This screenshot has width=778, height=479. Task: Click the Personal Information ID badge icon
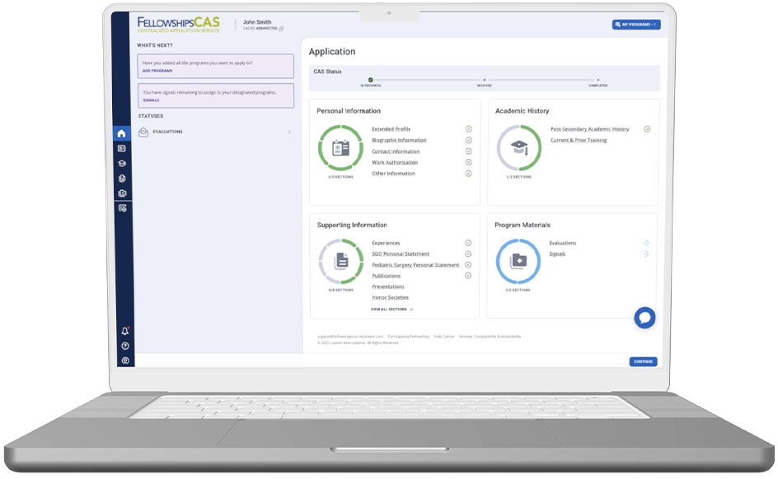pyautogui.click(x=340, y=148)
